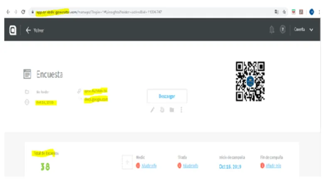Click the Encuesta form icon
The height and width of the screenshot is (189, 324).
pyautogui.click(x=27, y=74)
